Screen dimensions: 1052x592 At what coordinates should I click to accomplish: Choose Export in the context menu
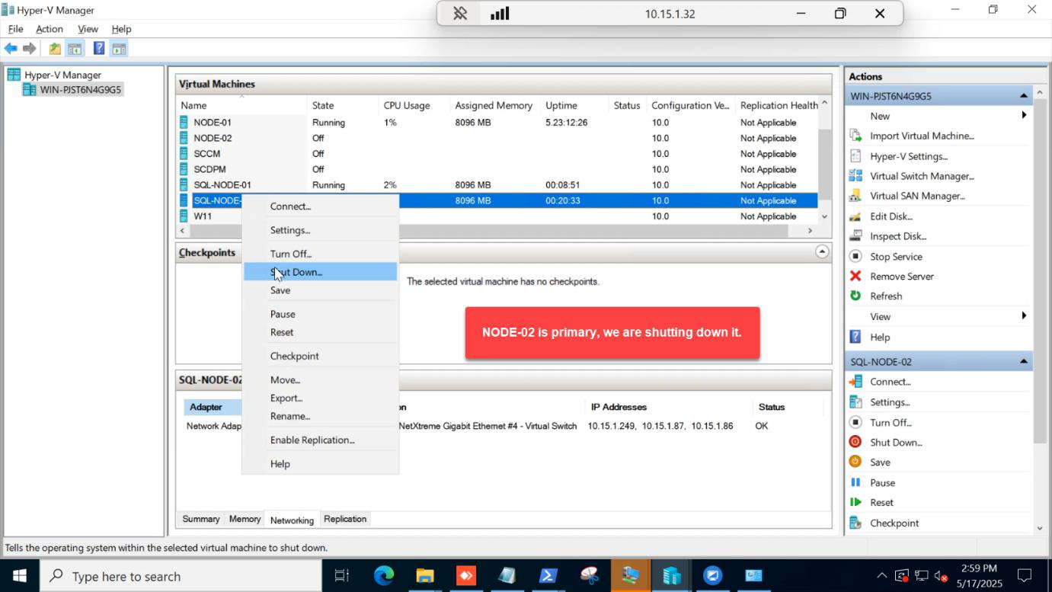coord(320,398)
